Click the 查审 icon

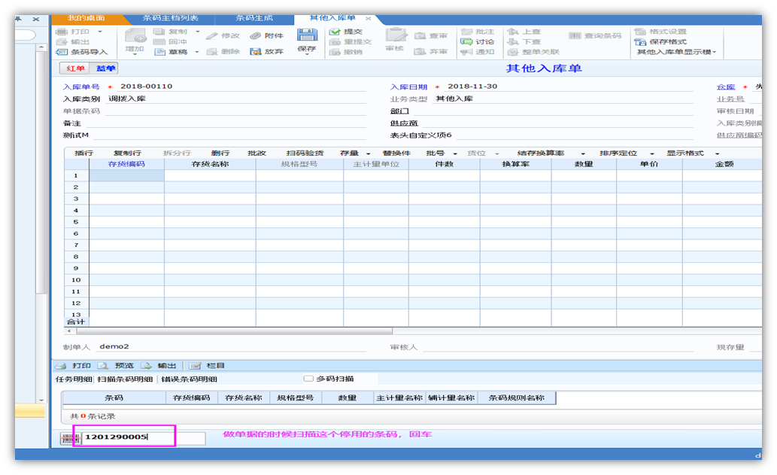tap(420, 35)
